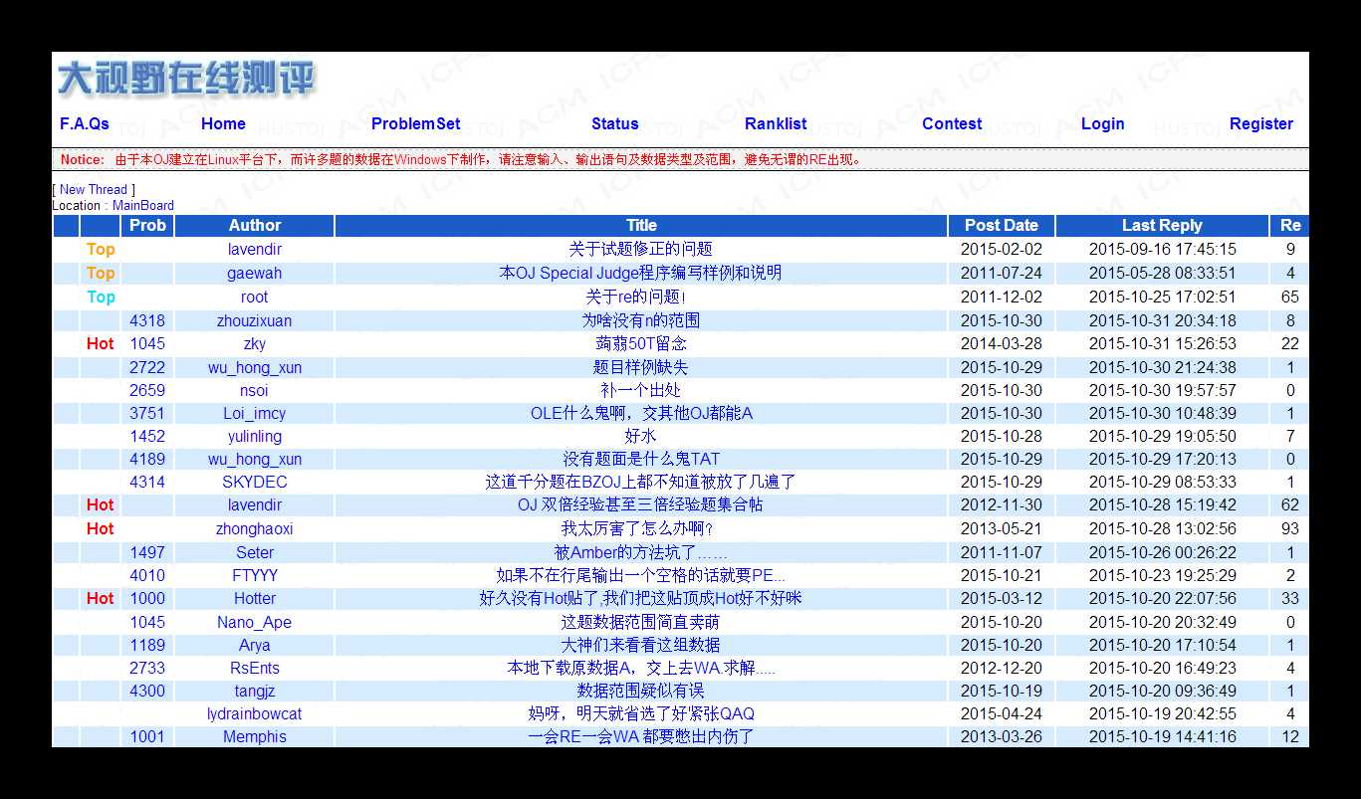The image size is (1361, 799).
Task: Open author root's profile
Action: coord(255,297)
